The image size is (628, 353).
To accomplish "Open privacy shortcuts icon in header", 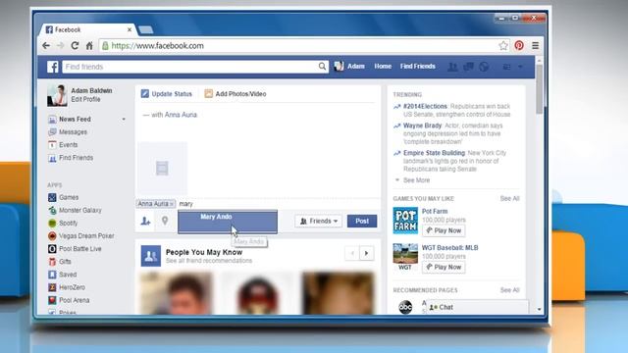I will pyautogui.click(x=506, y=67).
